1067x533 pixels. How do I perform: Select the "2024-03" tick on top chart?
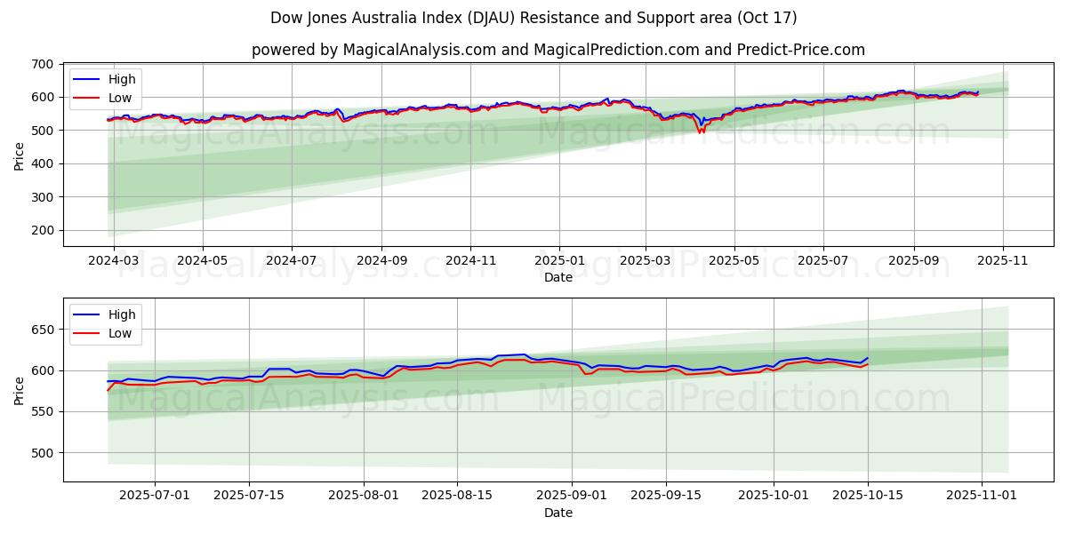113,261
